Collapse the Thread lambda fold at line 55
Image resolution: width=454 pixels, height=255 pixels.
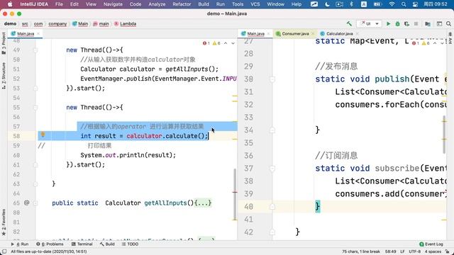point(35,108)
